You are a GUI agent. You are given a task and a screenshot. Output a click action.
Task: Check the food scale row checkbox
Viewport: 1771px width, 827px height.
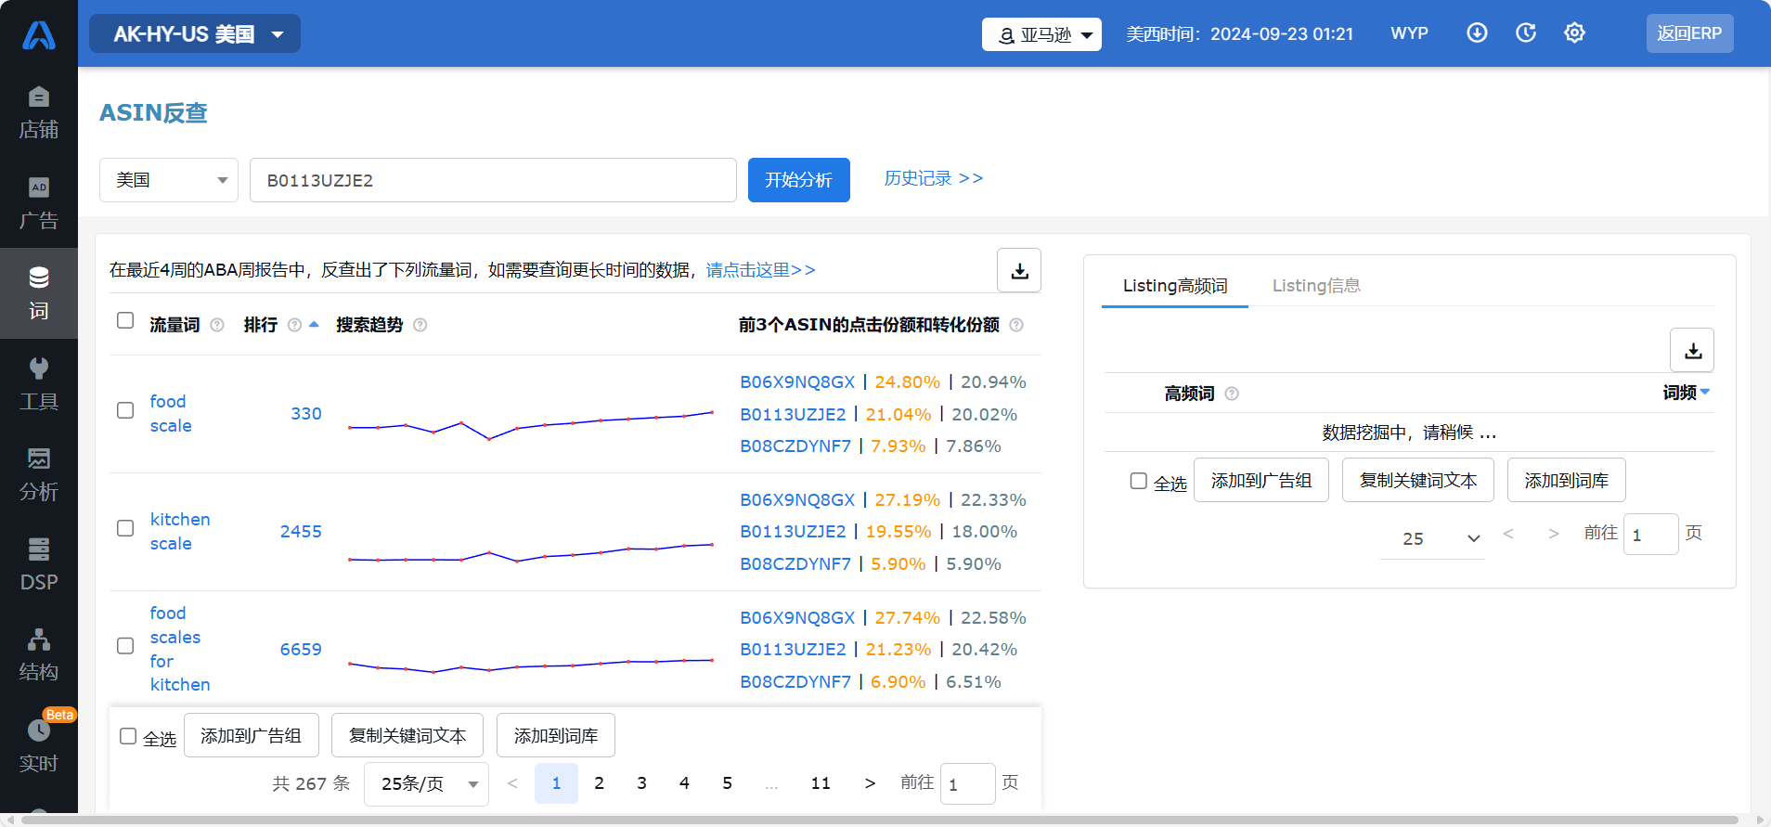pyautogui.click(x=125, y=410)
